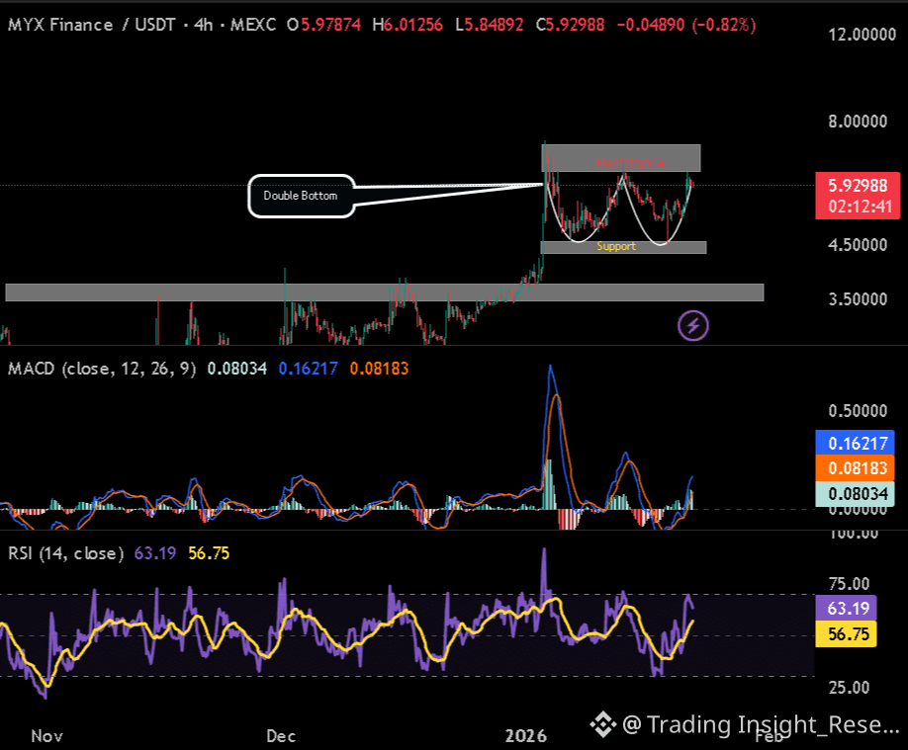Viewport: 908px width, 750px height.
Task: Click the Nov time axis label
Action: (x=46, y=736)
